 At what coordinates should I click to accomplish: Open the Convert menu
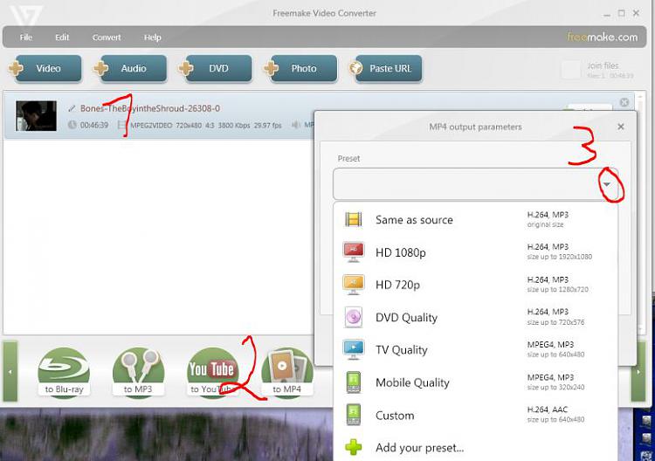click(x=107, y=38)
